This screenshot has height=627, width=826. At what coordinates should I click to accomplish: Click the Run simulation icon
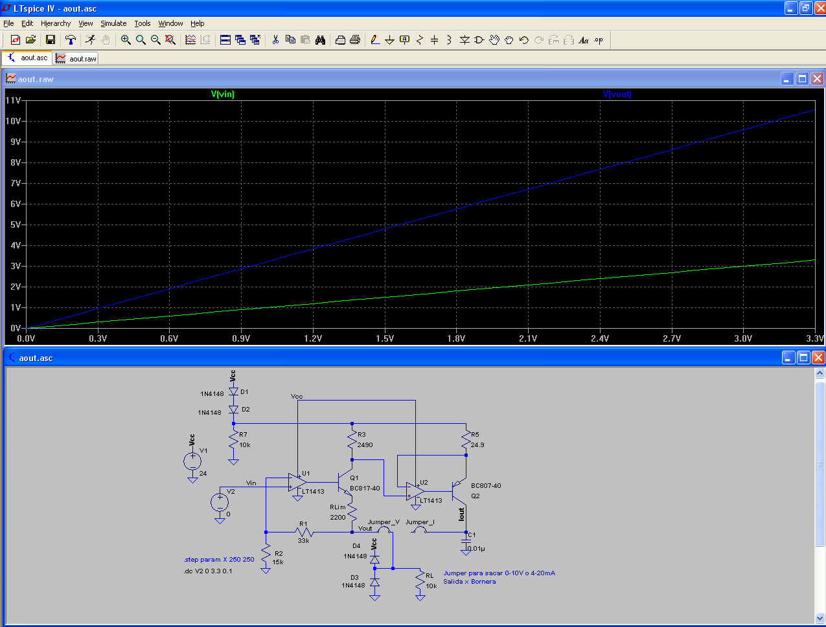point(90,40)
